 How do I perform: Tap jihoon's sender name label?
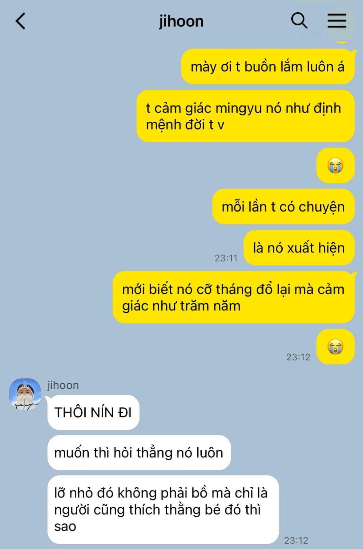tap(63, 385)
